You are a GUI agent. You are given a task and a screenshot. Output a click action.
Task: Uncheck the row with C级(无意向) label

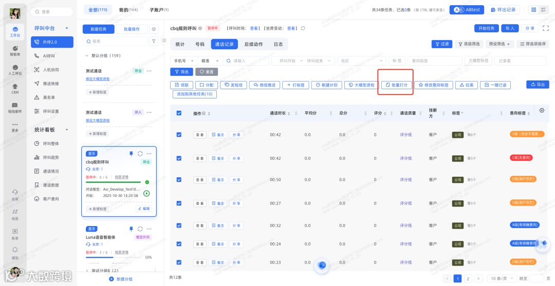click(x=179, y=157)
